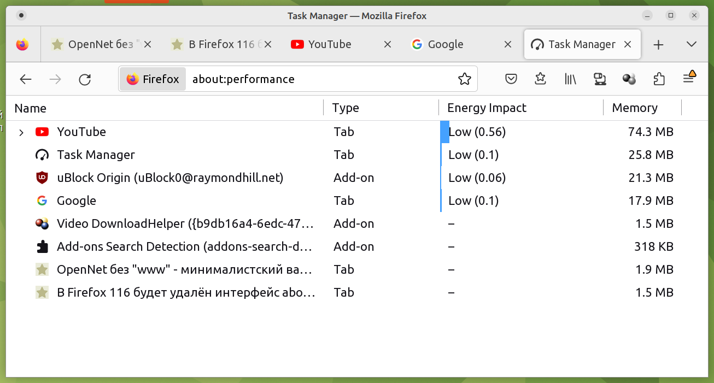Viewport: 714px width, 383px height.
Task: Expand the YouTube row in Task Manager
Action: pos(21,132)
